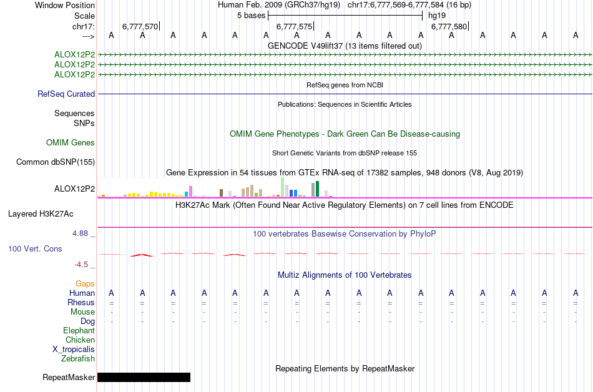This screenshot has height=392, width=593.
Task: Open the Layered H3K27Ac track label
Action: [x=41, y=214]
